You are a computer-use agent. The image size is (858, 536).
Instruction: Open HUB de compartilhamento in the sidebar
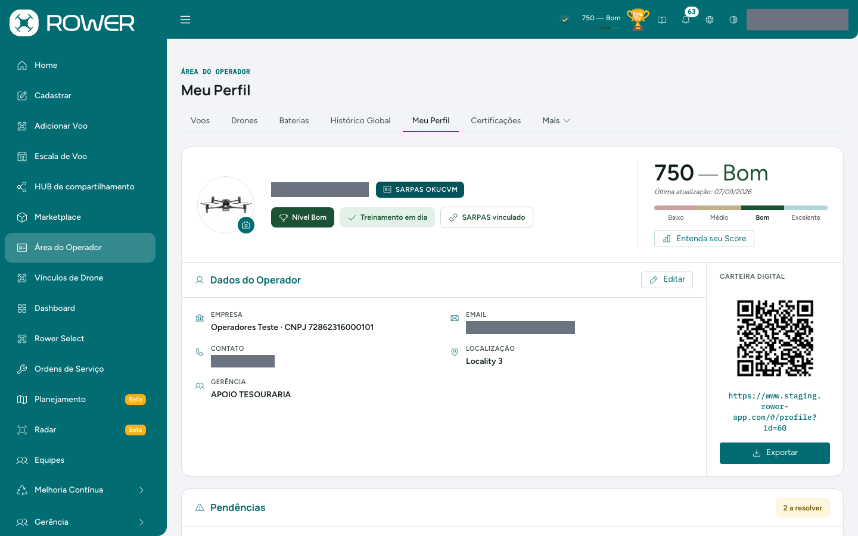(80, 187)
